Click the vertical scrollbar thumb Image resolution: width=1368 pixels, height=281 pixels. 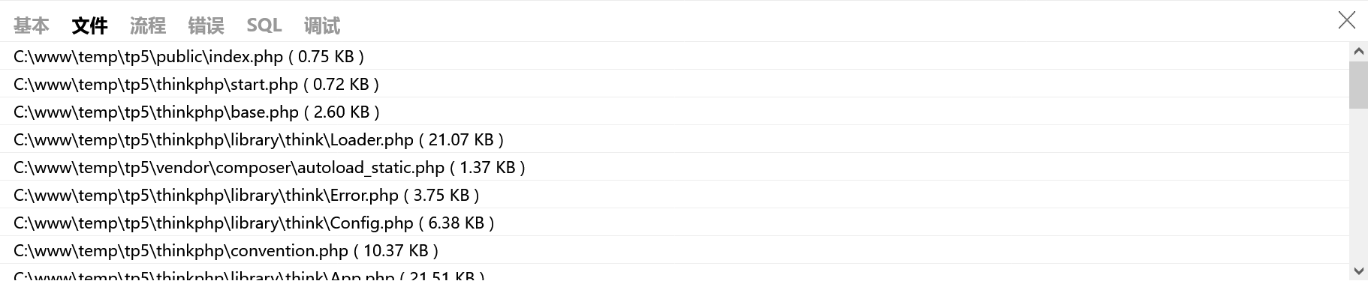1358,85
